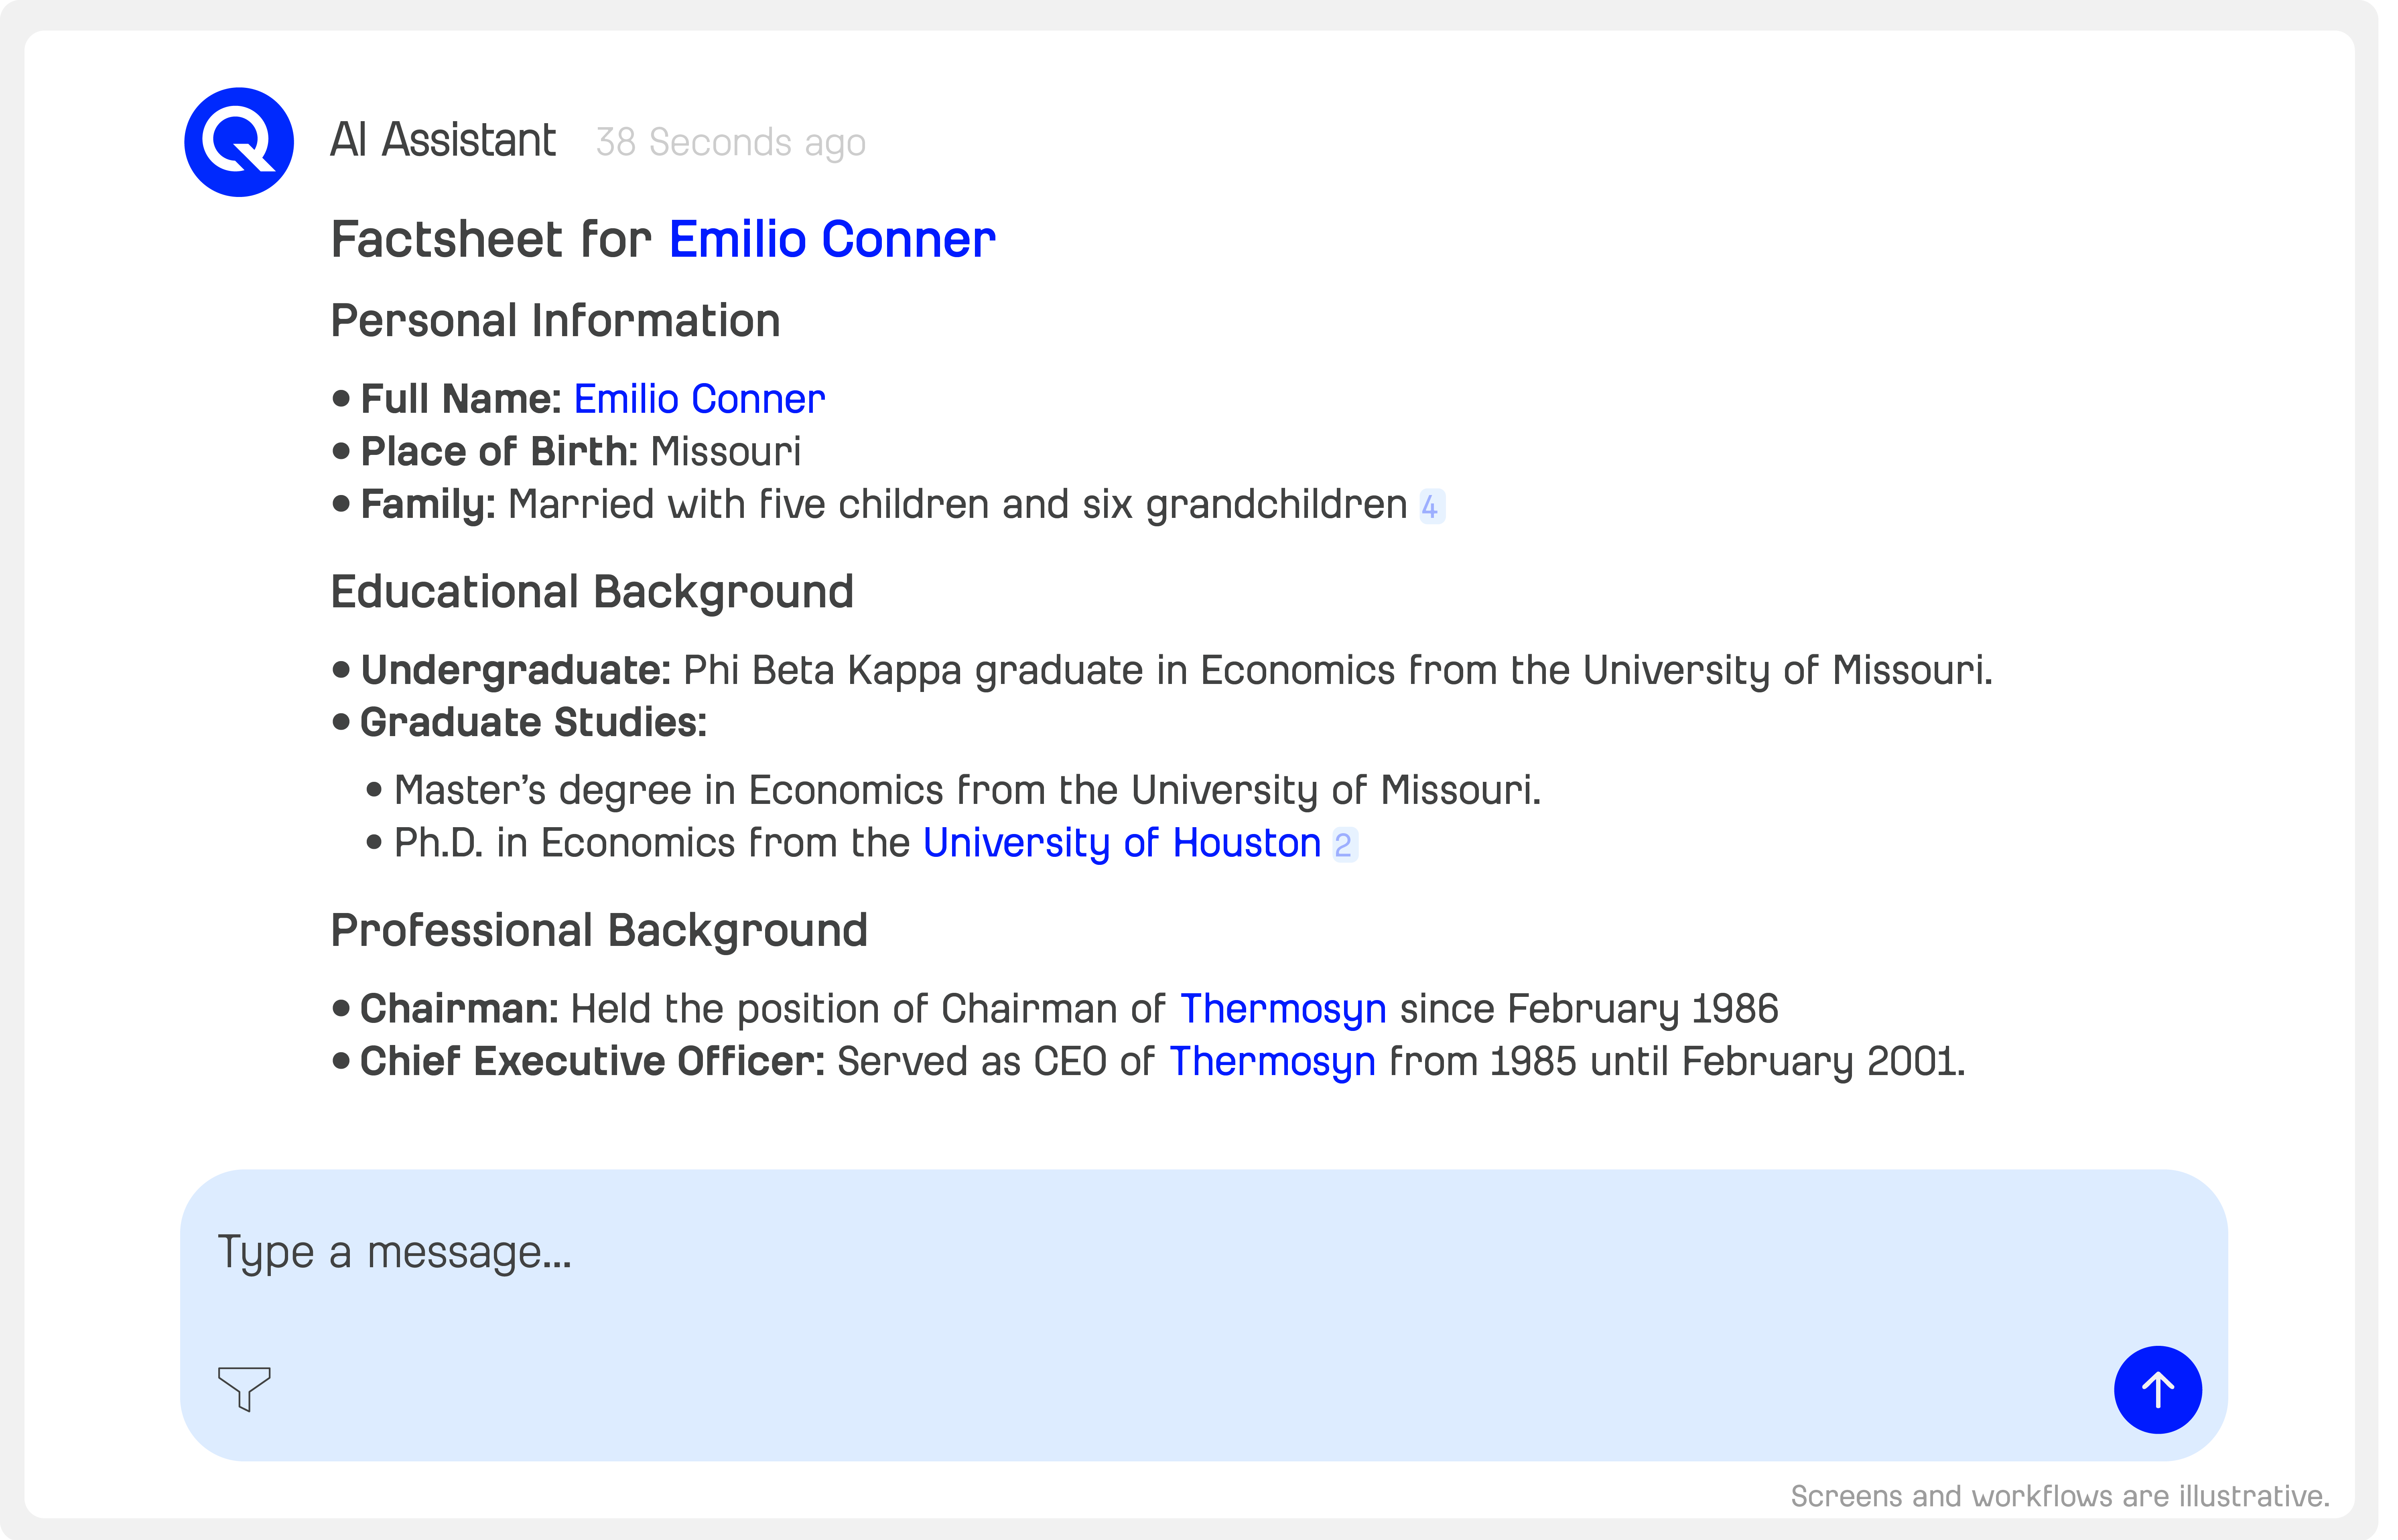Click the "Screens and workflows are illustrative" note
2398x1540 pixels.
pyautogui.click(x=2060, y=1496)
